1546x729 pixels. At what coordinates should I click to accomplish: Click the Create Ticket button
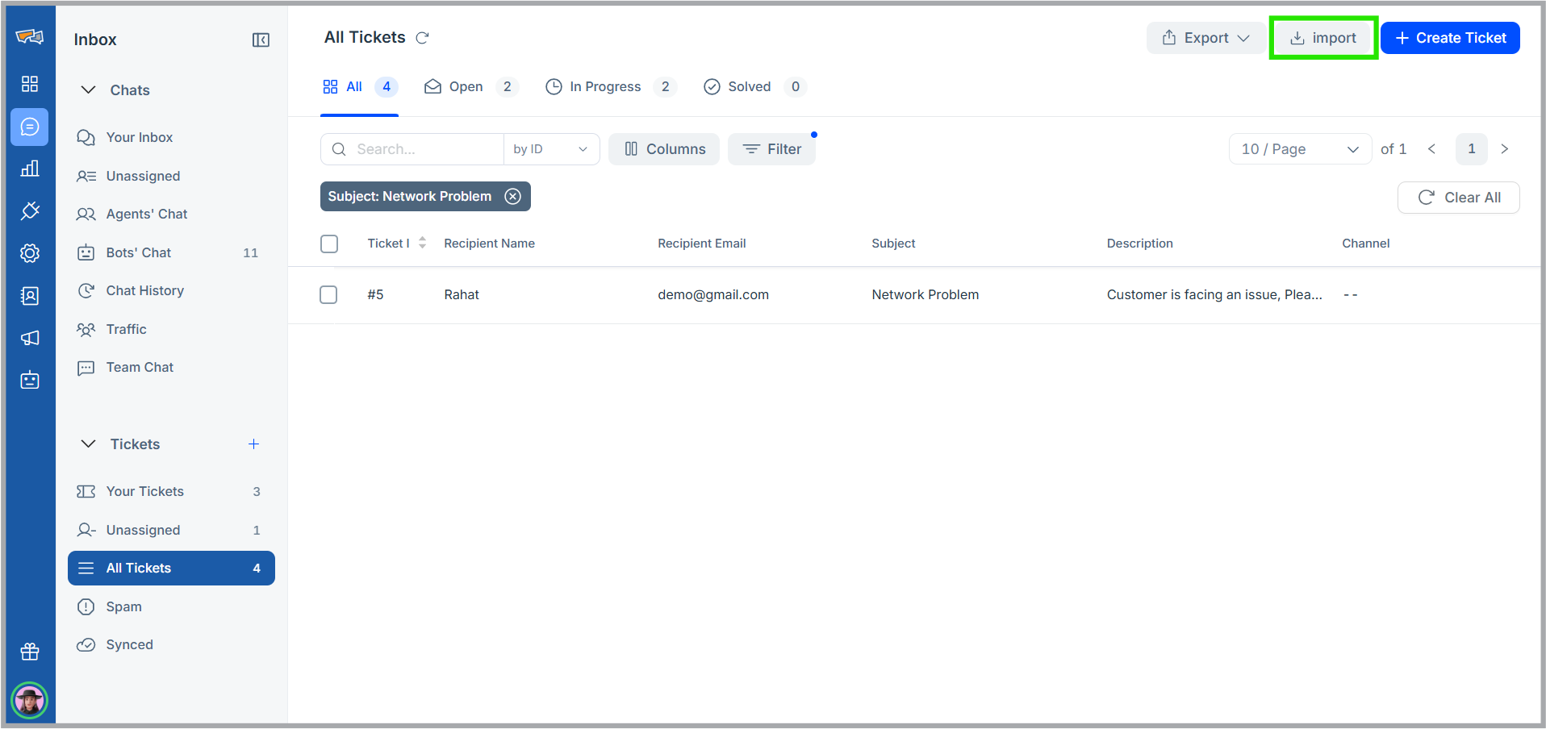pos(1450,37)
